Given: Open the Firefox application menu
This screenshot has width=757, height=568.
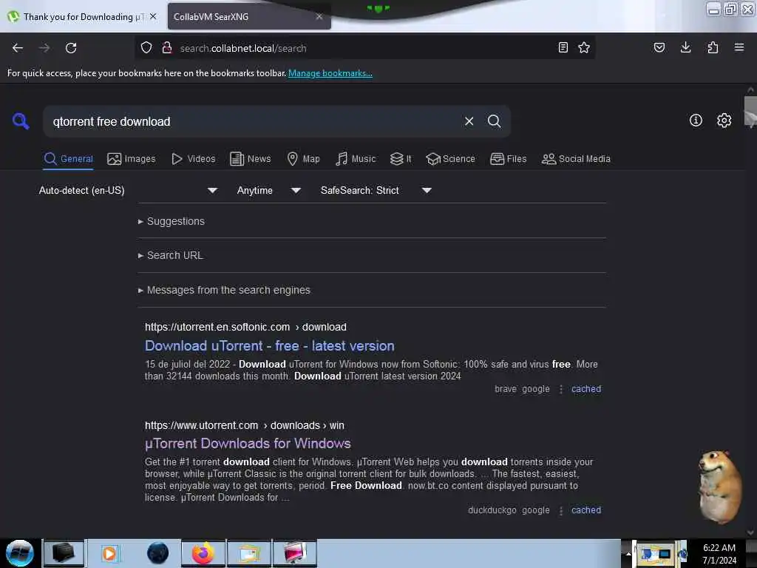Looking at the screenshot, I should click(x=739, y=47).
